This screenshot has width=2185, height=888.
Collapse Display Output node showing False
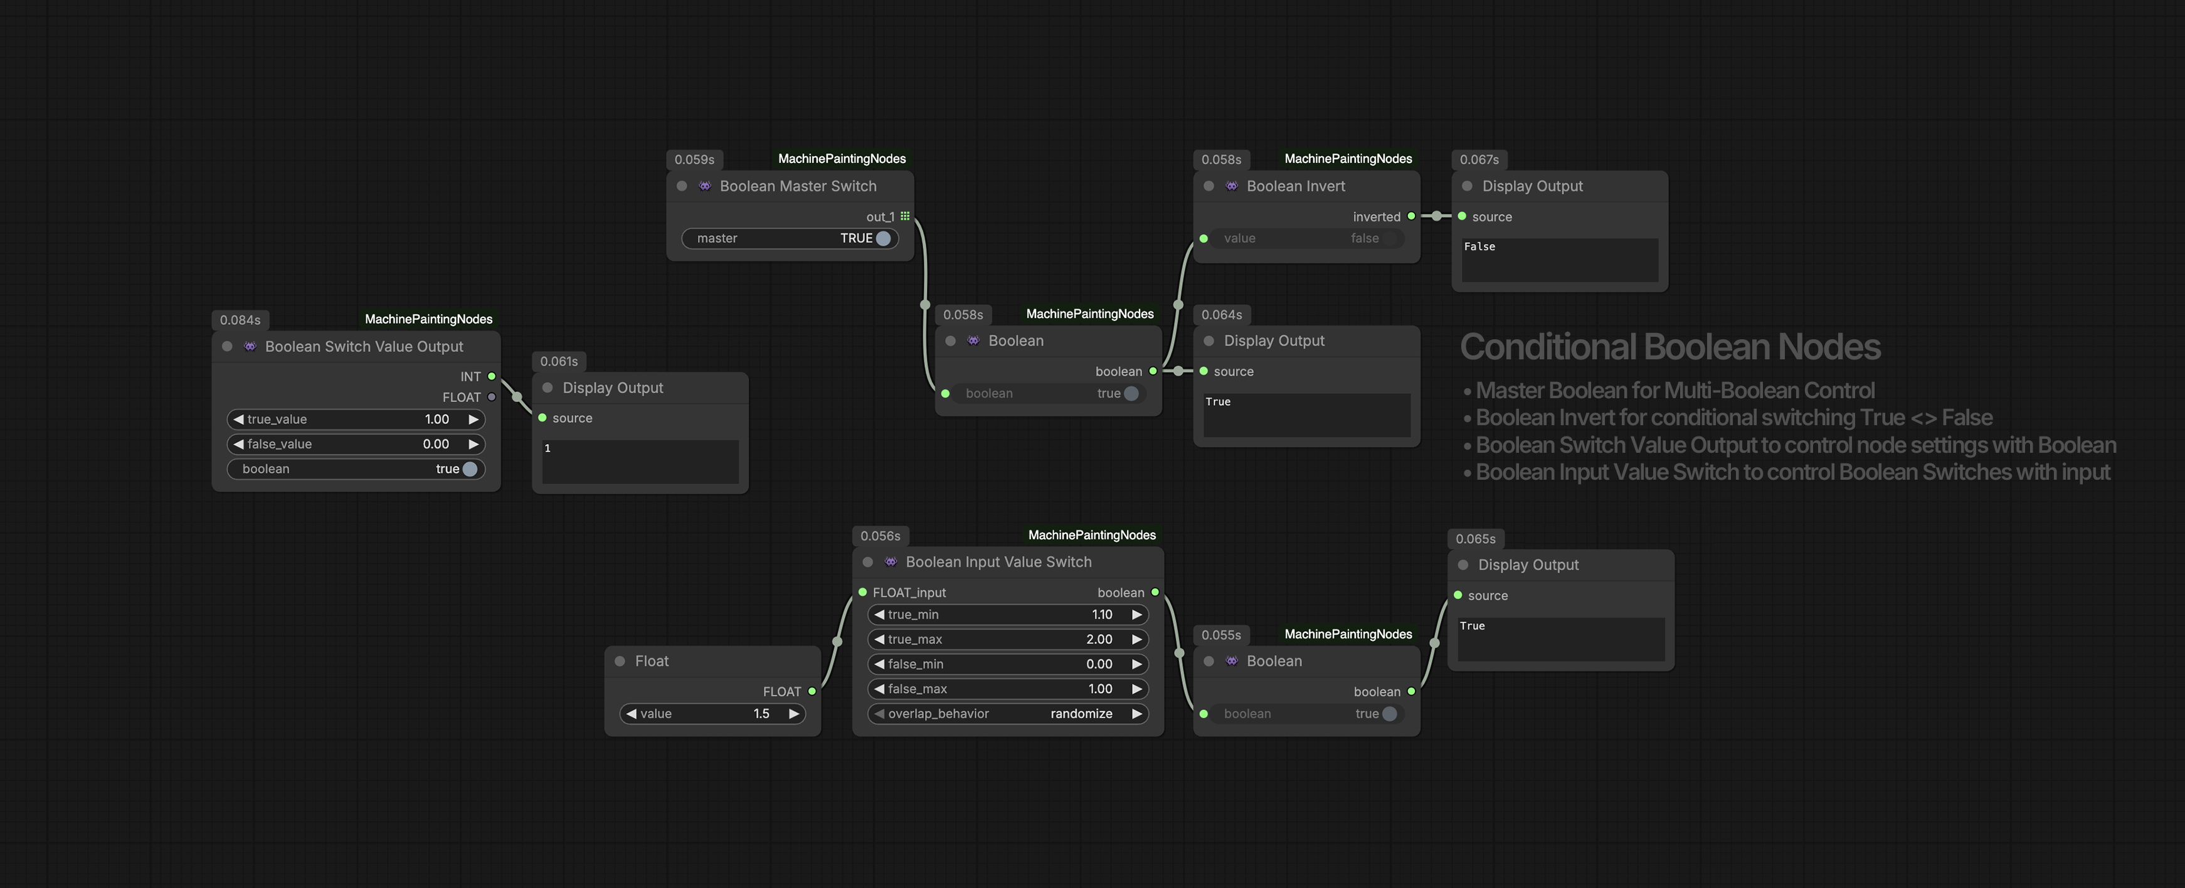(1468, 186)
